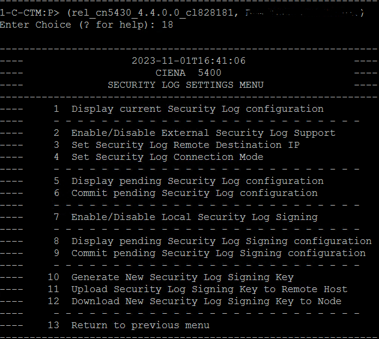Click 'Set Security Log Remote Destination IP'
This screenshot has height=339, width=379.
pyautogui.click(x=186, y=145)
